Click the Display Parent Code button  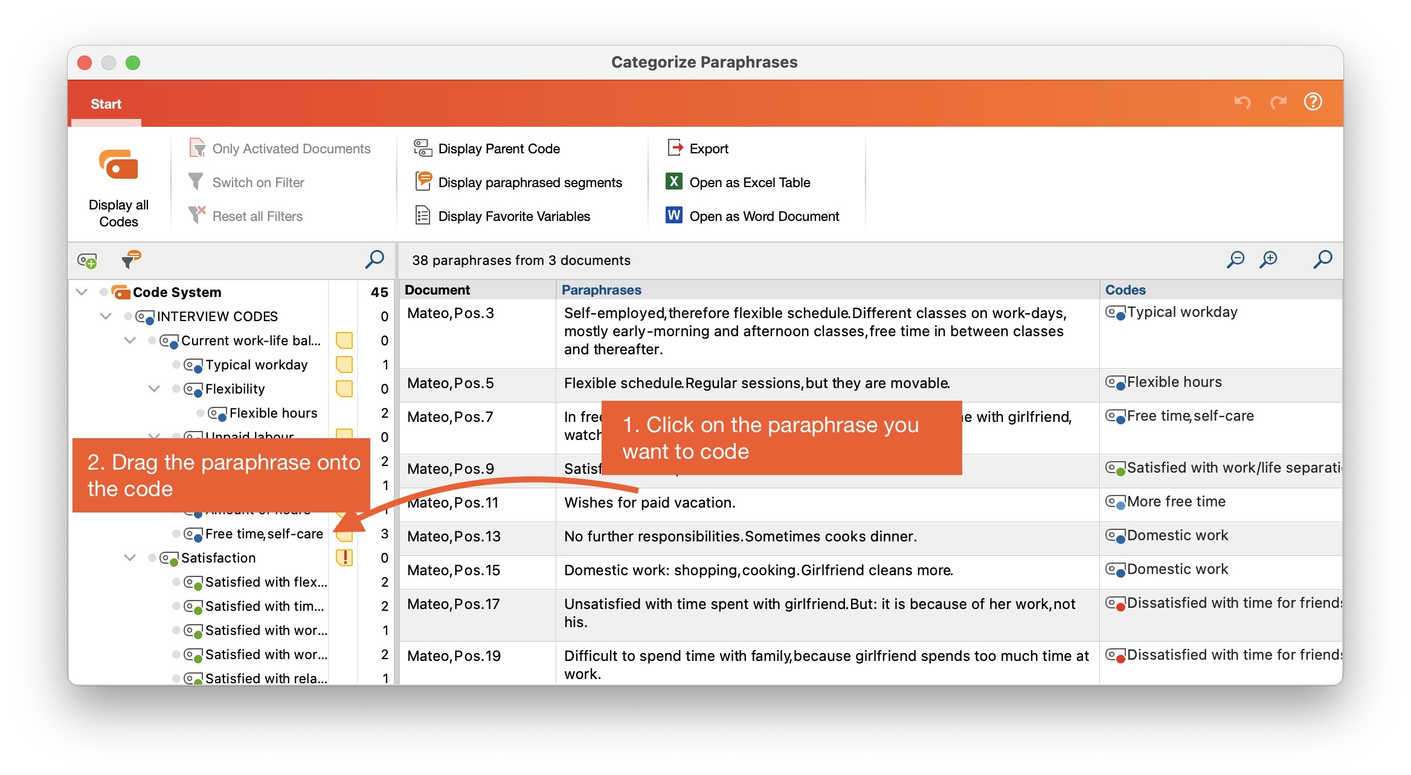pos(487,148)
